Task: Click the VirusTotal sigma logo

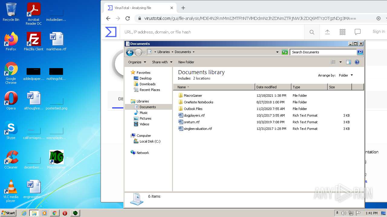Action: (111, 32)
